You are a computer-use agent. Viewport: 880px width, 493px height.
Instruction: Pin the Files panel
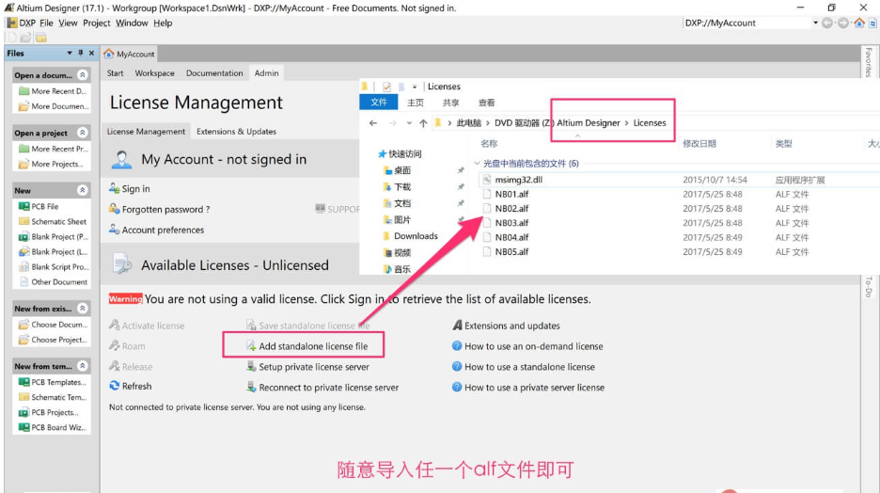tap(80, 53)
